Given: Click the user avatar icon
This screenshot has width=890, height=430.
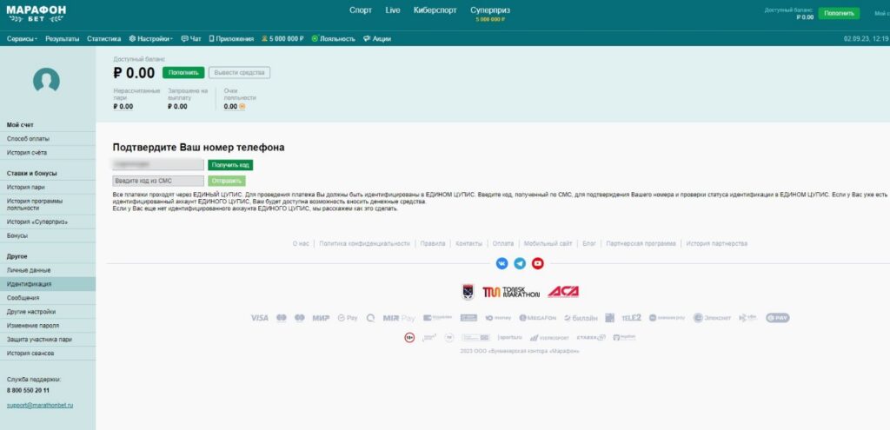Looking at the screenshot, I should [x=47, y=81].
